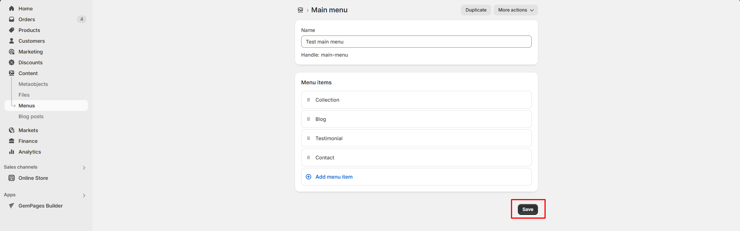Click the Home icon in sidebar
The image size is (740, 231).
click(x=12, y=8)
